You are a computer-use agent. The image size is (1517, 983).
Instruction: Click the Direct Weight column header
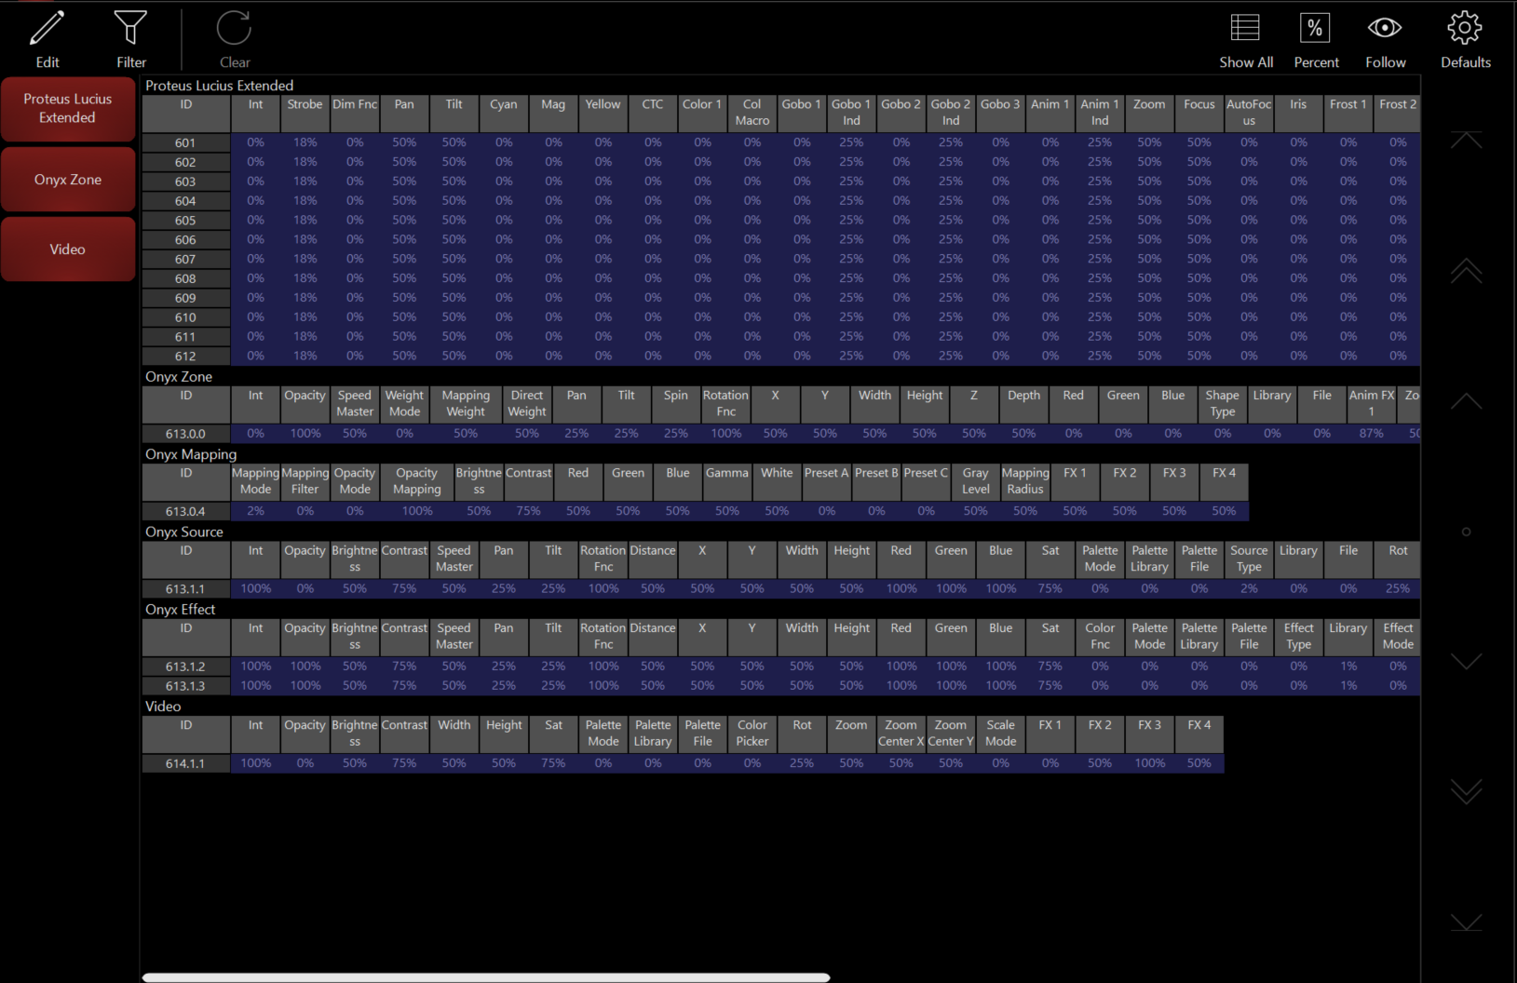527,404
